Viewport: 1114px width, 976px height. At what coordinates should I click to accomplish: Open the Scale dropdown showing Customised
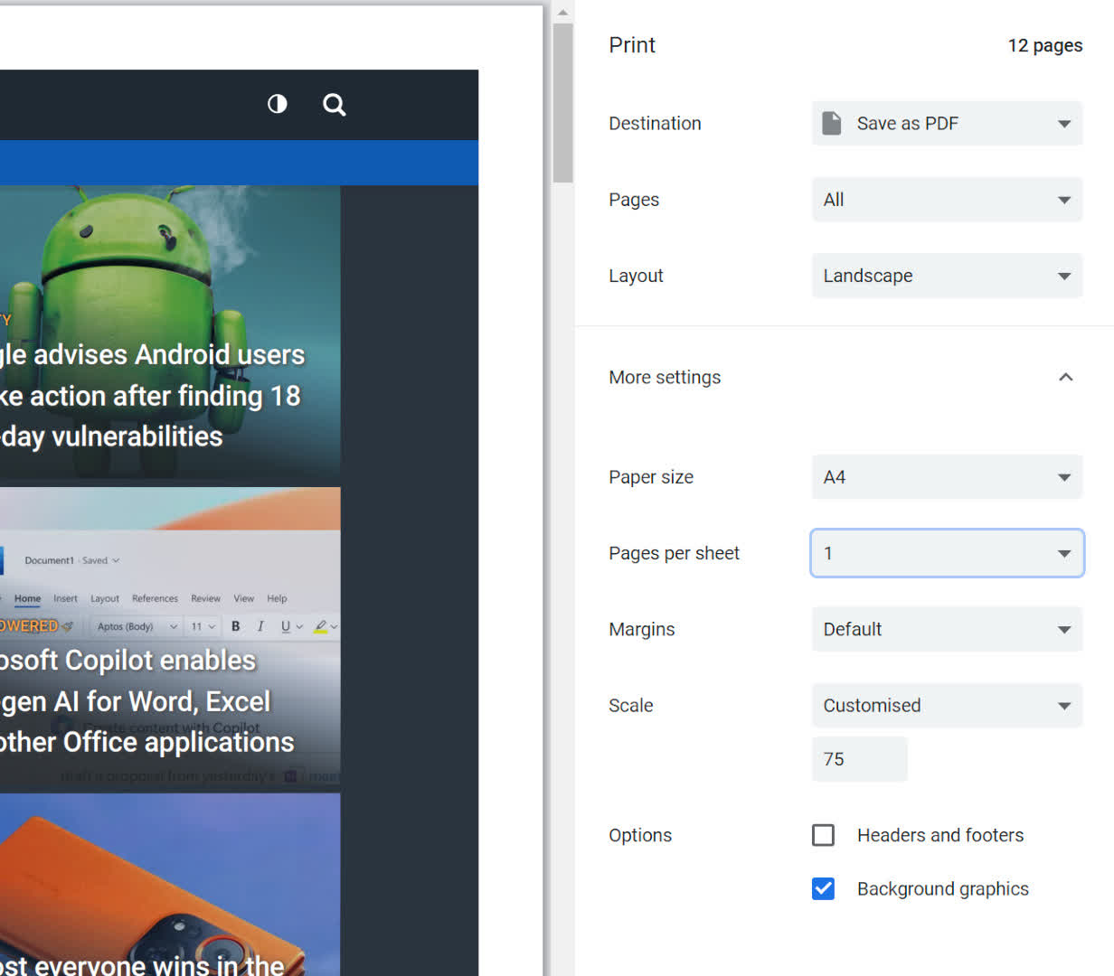(x=948, y=706)
